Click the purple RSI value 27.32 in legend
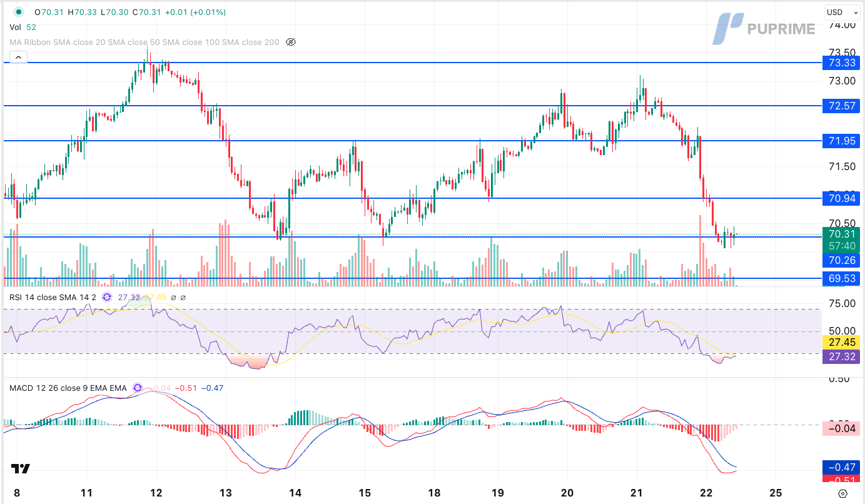The image size is (865, 504). pos(129,297)
